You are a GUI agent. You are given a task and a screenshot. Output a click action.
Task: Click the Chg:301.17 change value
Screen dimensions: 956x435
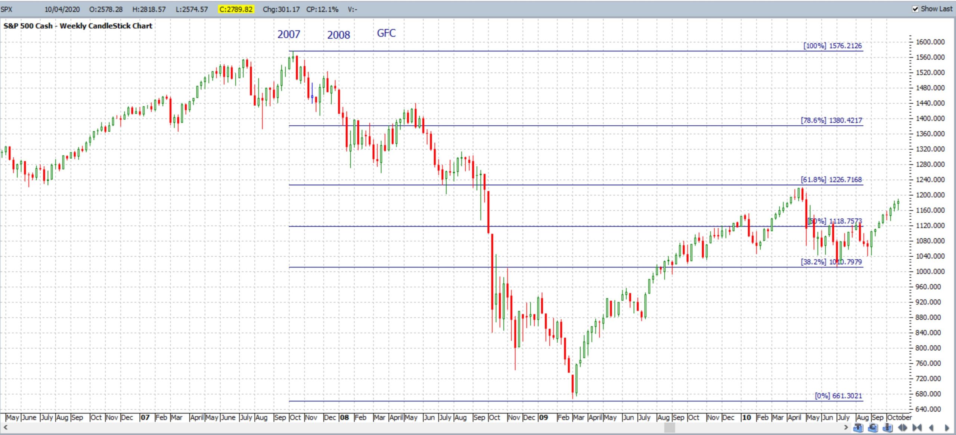[x=281, y=9]
